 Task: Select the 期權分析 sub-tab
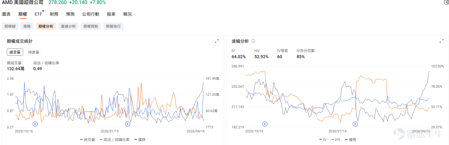[46, 26]
